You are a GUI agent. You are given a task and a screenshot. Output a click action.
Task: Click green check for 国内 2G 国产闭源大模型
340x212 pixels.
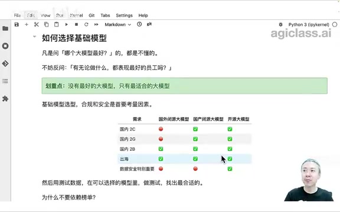point(195,139)
